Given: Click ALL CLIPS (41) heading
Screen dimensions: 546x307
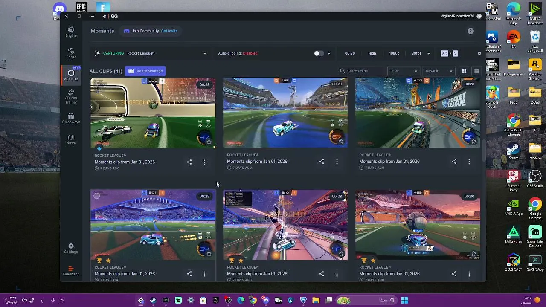Looking at the screenshot, I should coord(106,71).
